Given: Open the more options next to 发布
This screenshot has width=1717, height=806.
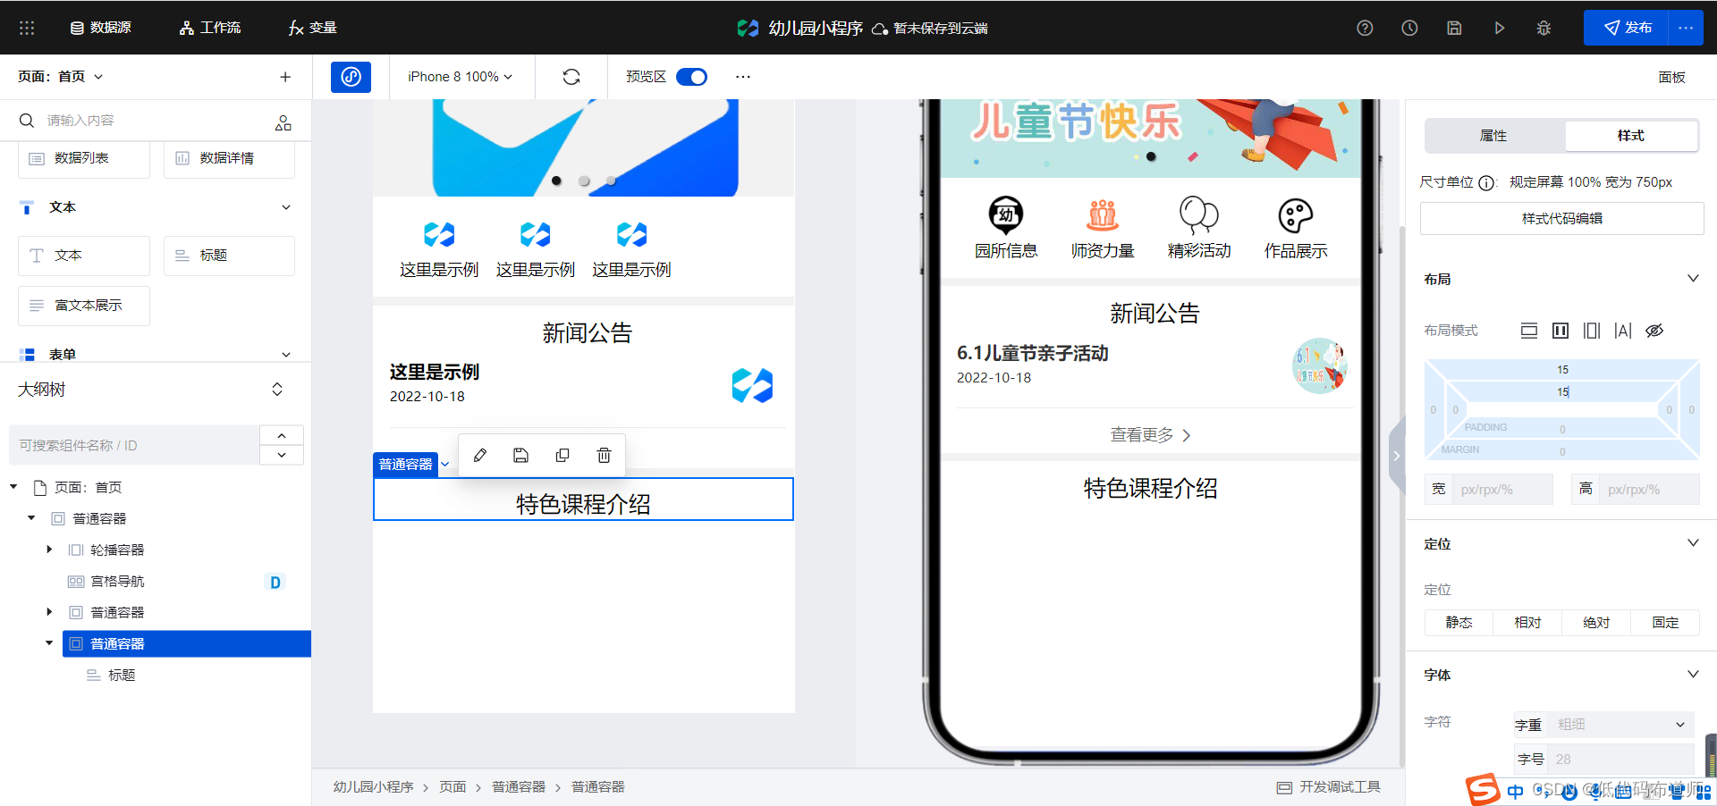Looking at the screenshot, I should [x=1686, y=28].
